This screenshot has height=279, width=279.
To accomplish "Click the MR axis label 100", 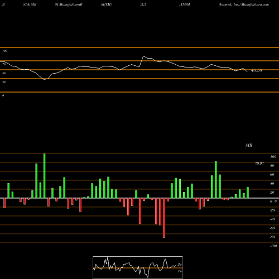I will coord(273,157).
